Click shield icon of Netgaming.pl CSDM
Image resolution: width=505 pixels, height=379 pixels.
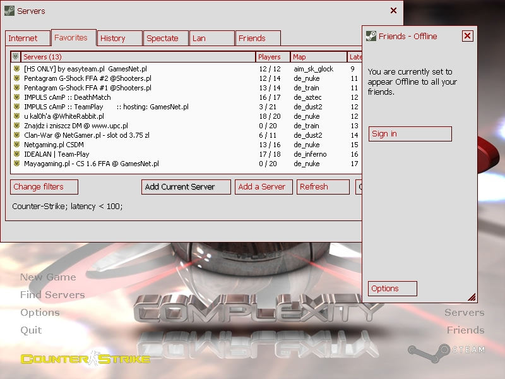point(17,145)
